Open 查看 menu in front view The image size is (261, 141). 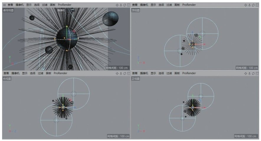(135, 73)
